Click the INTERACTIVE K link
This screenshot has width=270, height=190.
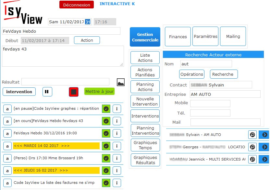[117, 4]
